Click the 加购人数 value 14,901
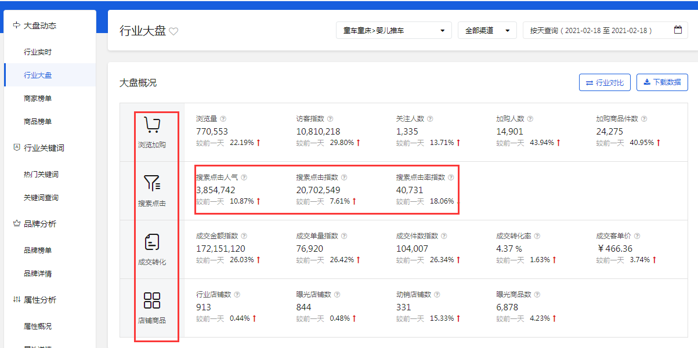 [509, 131]
